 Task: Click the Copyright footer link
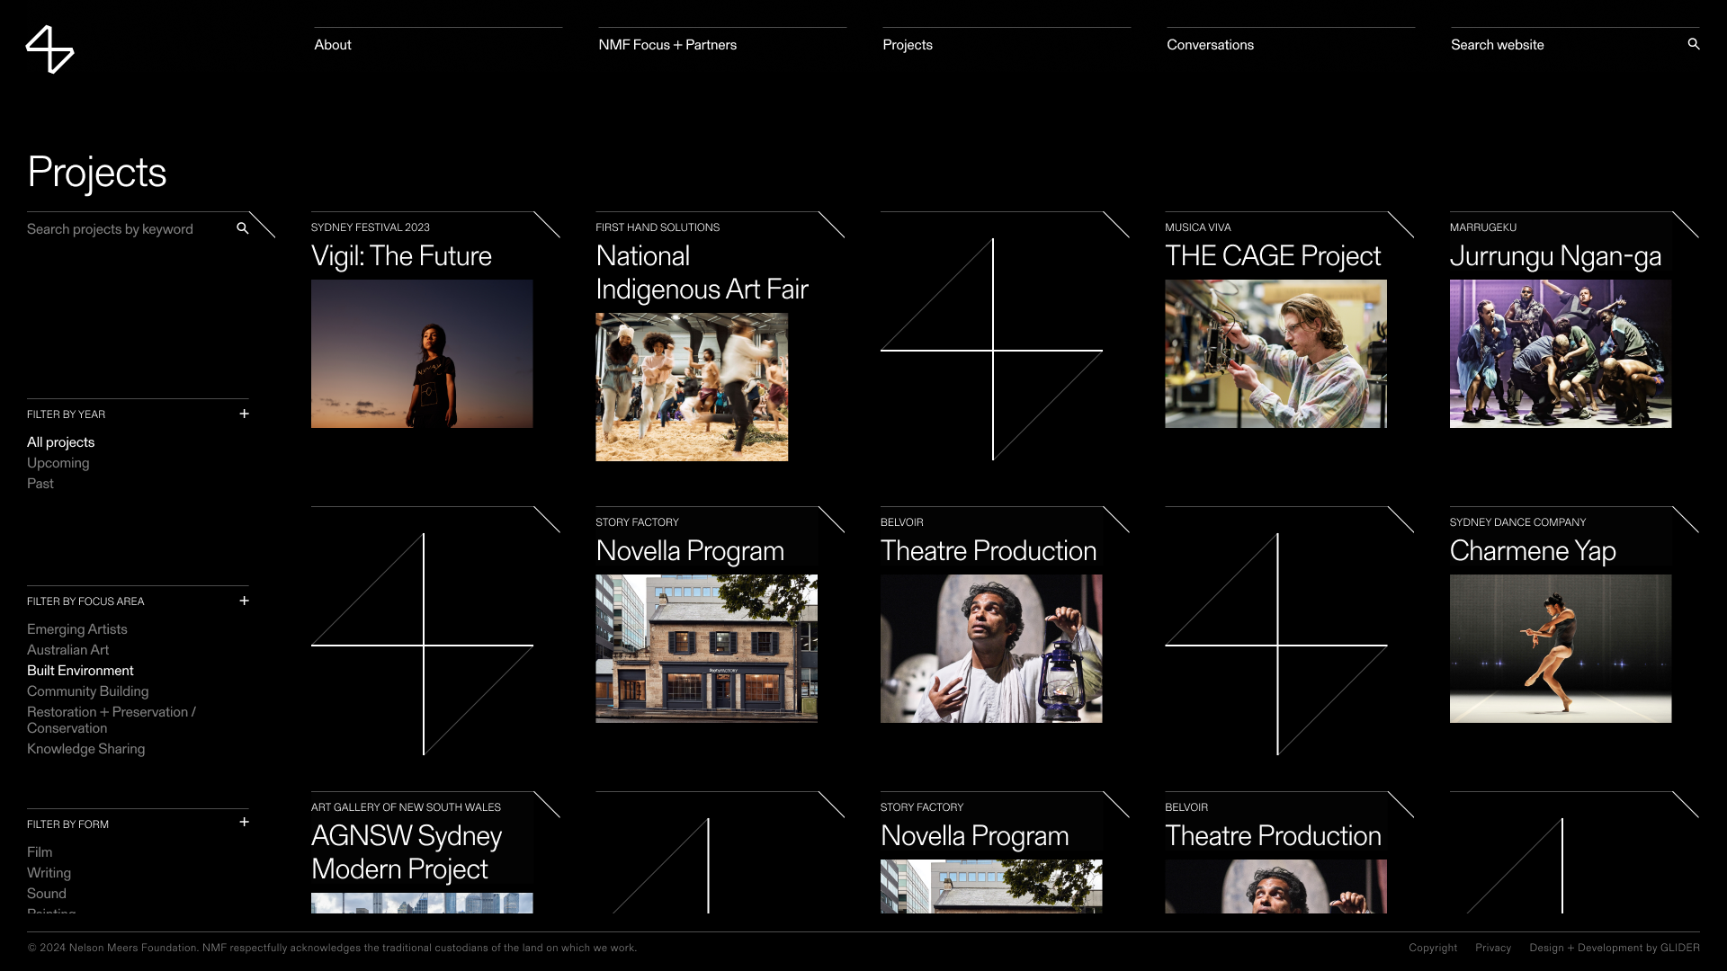1432,948
